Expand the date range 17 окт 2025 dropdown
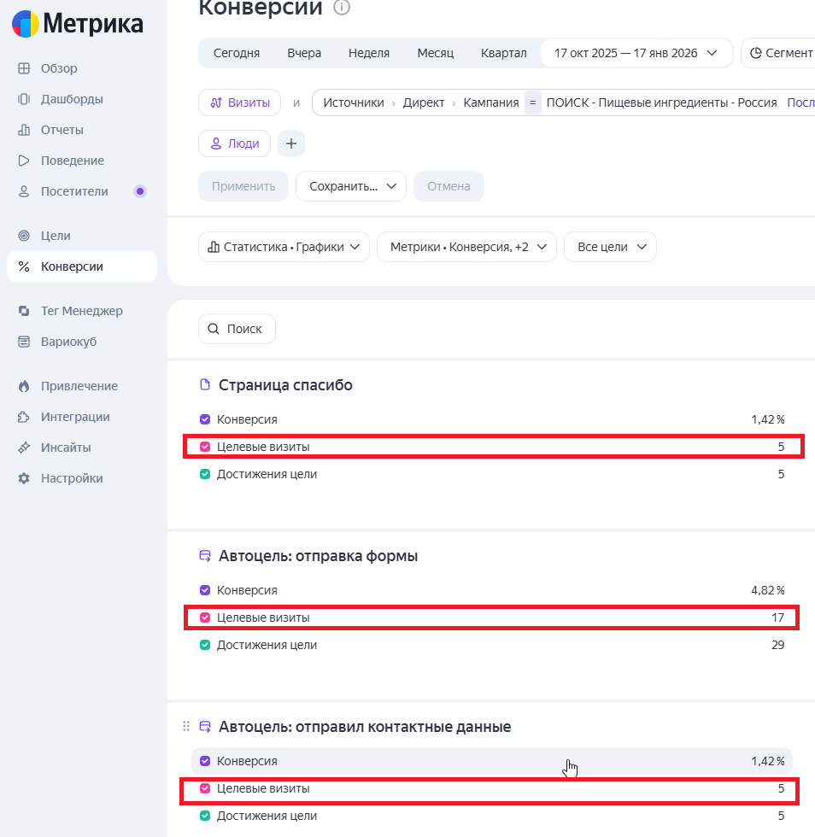The image size is (815, 837). 636,53
